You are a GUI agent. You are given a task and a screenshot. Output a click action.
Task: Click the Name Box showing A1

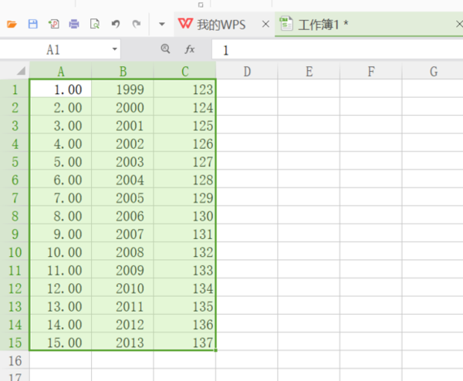52,49
